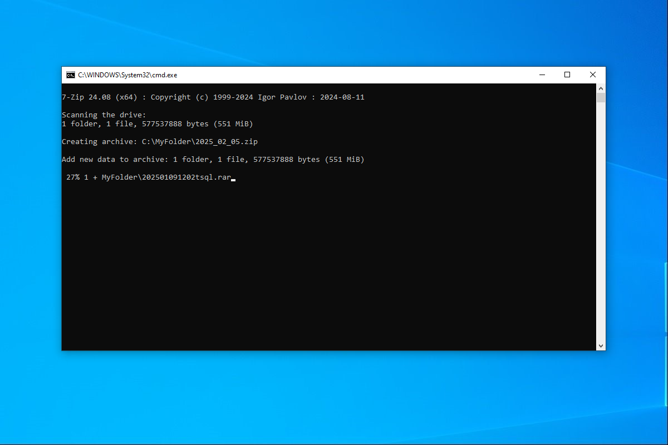Maximize the cmd.exe window
This screenshot has height=445, width=668.
pos(567,75)
